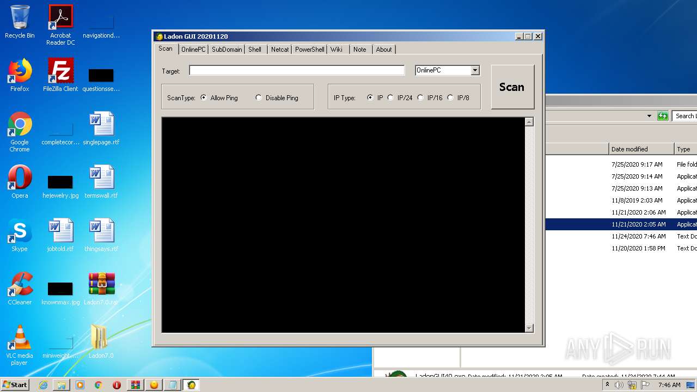The image size is (697, 392).
Task: Open the Ladon7.0 folder icon
Action: point(101,342)
